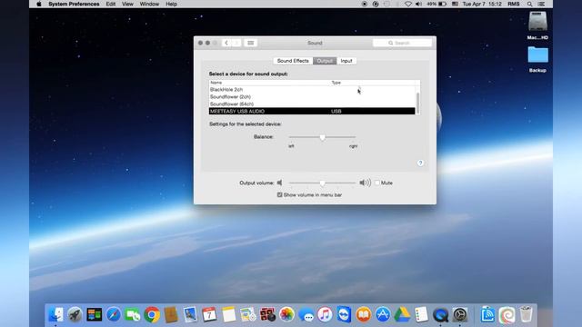Open Notification Center in menu bar
This screenshot has width=582, height=327.
(x=542, y=4)
